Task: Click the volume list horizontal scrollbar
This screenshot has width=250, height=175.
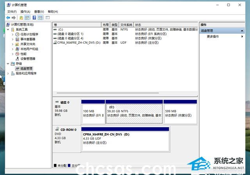Action: pos(108,93)
